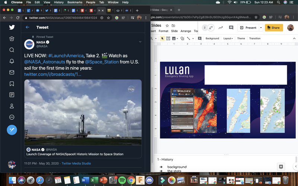Image resolution: width=298 pixels, height=186 pixels.
Task: Reload the Twitter page
Action: (18, 17)
